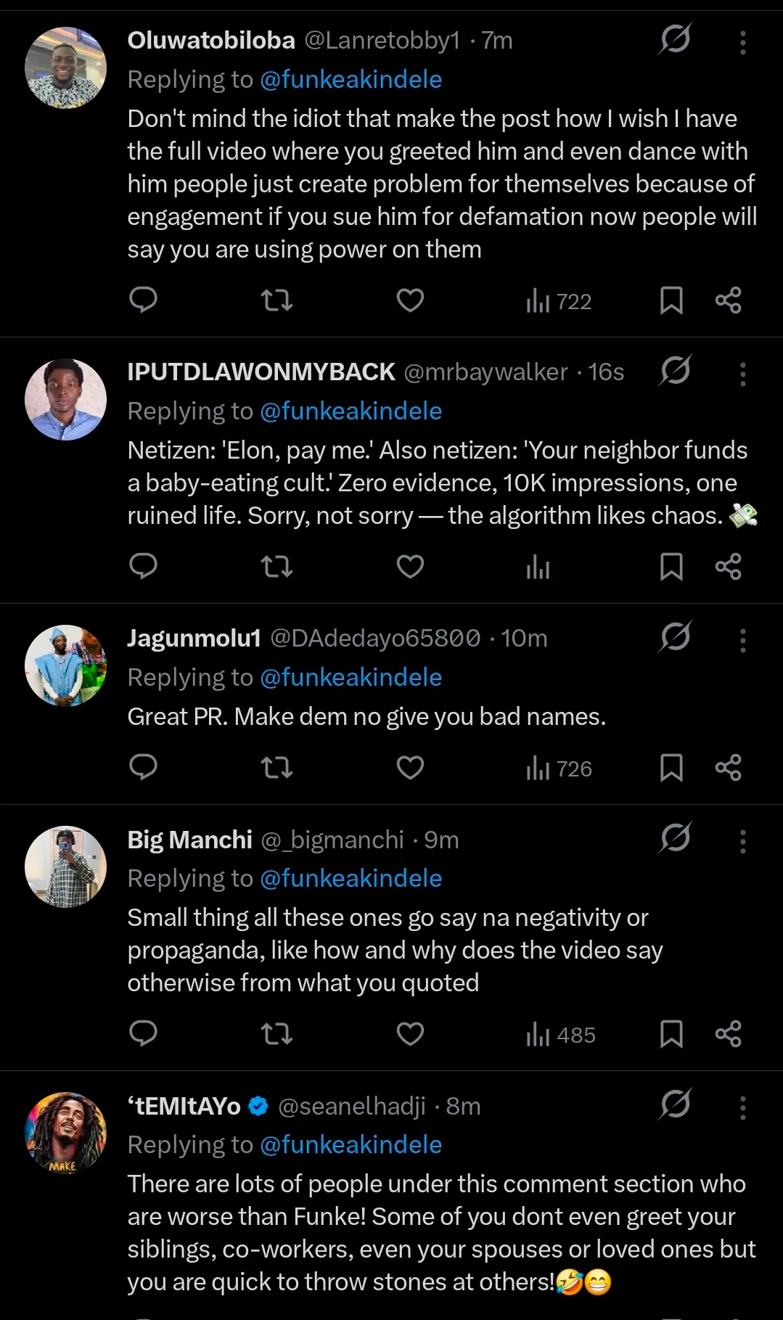Repost Oluwatobiloba's reply

[276, 300]
